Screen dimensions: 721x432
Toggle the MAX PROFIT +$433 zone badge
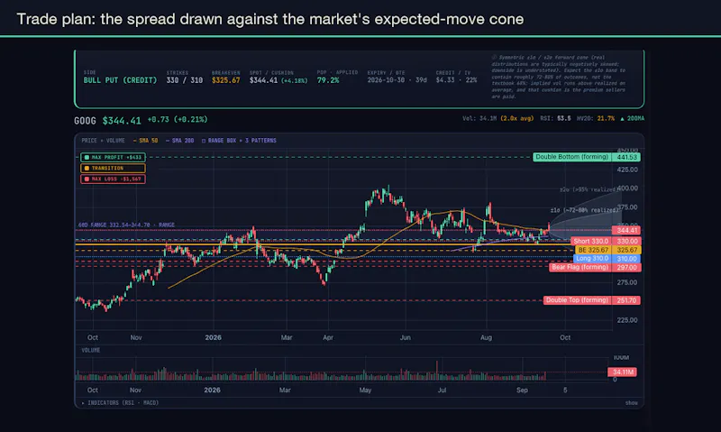coord(114,157)
